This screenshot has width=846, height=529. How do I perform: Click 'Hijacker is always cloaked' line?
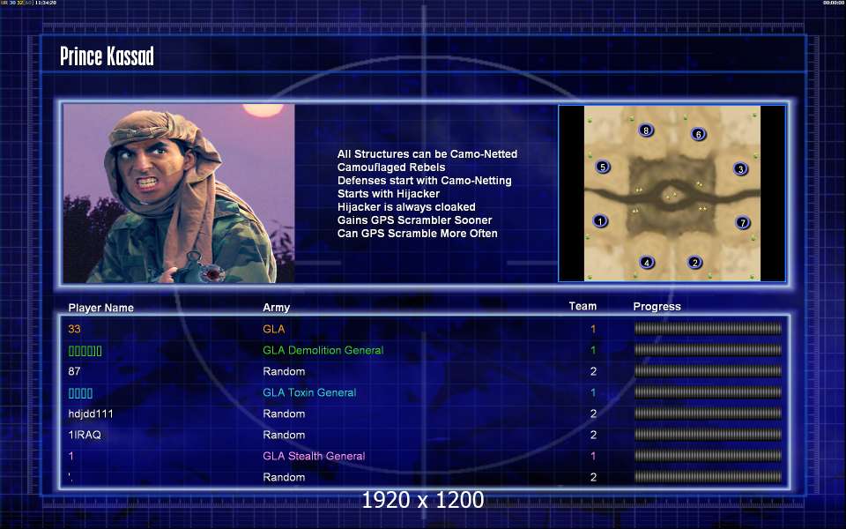[x=406, y=206]
